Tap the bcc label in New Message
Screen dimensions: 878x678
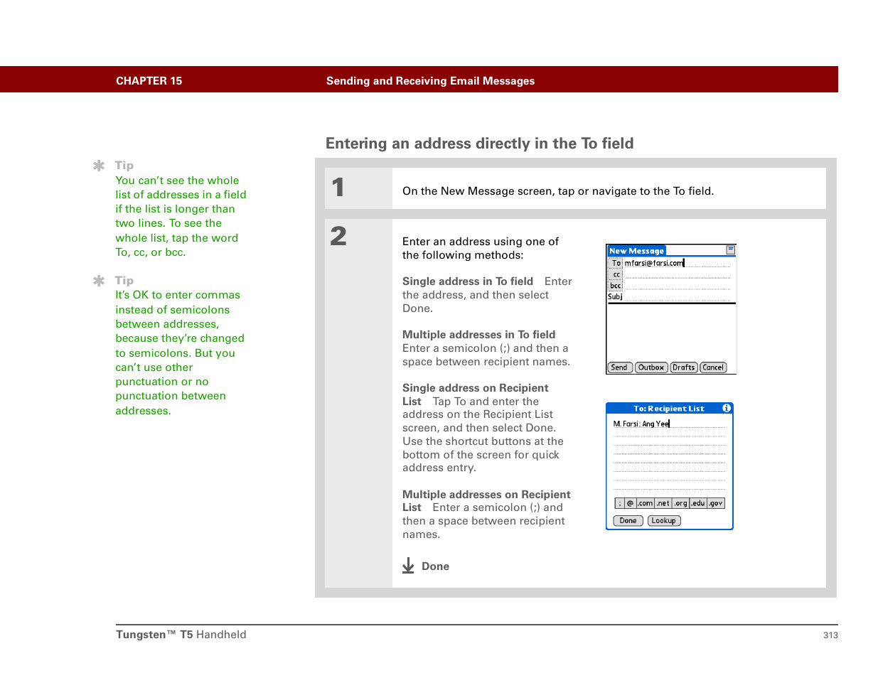(x=616, y=286)
